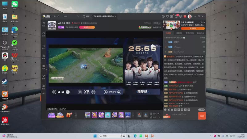Image resolution: width=247 pixels, height=139 pixels.
Task: Collapse left panel with side arrow
Action: pos(47,70)
